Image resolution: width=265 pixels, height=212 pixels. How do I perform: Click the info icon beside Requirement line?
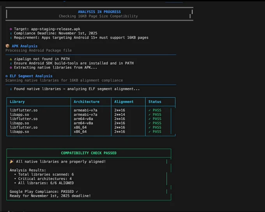(11, 37)
